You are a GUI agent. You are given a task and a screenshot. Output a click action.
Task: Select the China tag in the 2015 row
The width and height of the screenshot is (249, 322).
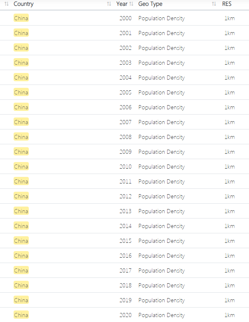pyautogui.click(x=21, y=241)
